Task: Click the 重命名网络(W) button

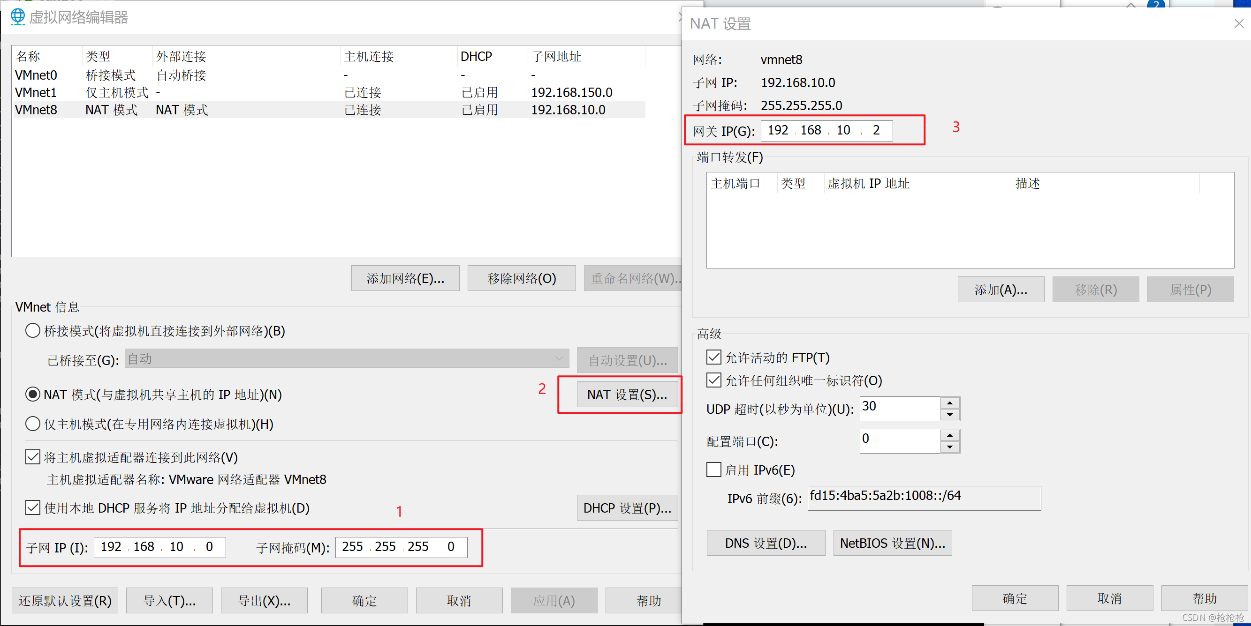Action: coord(633,278)
